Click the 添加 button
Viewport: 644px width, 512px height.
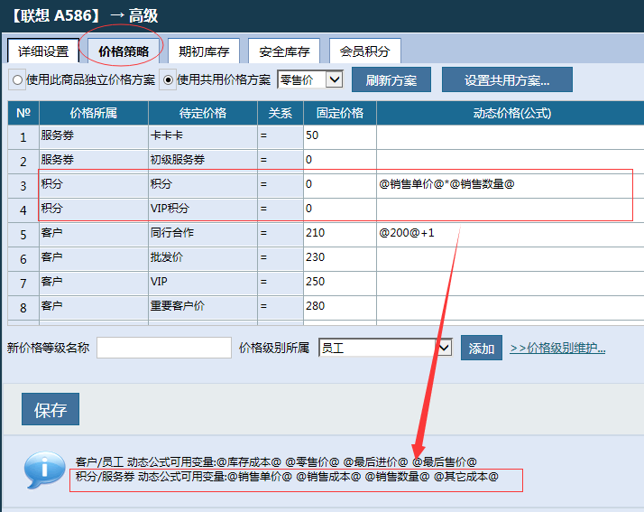click(x=482, y=348)
